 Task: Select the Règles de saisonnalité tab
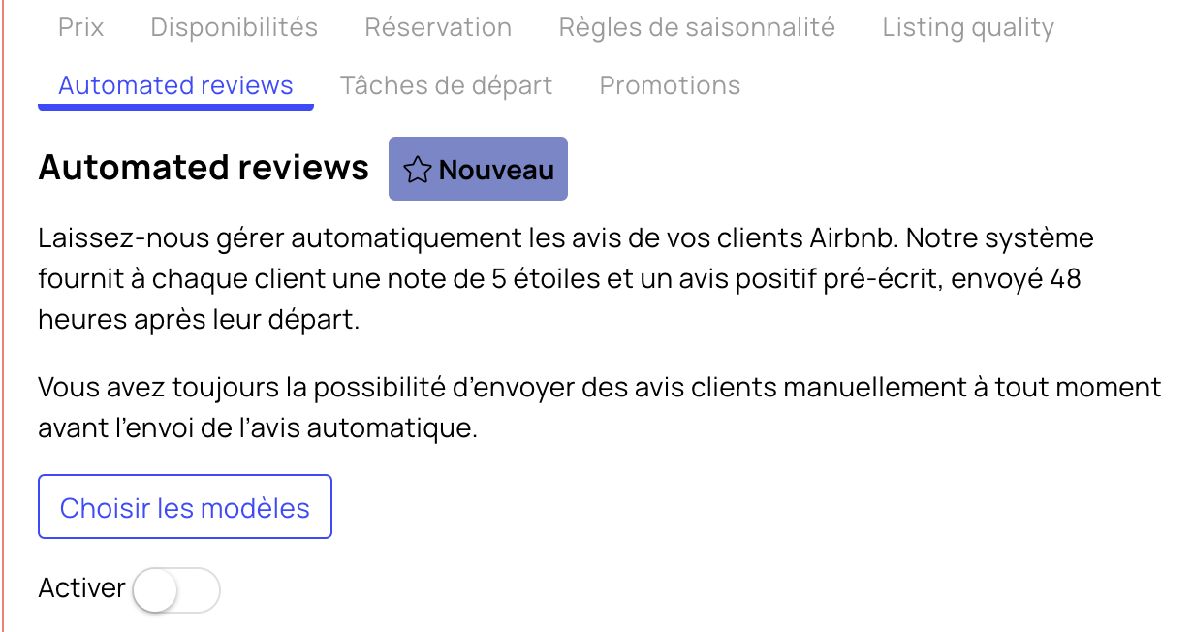697,27
